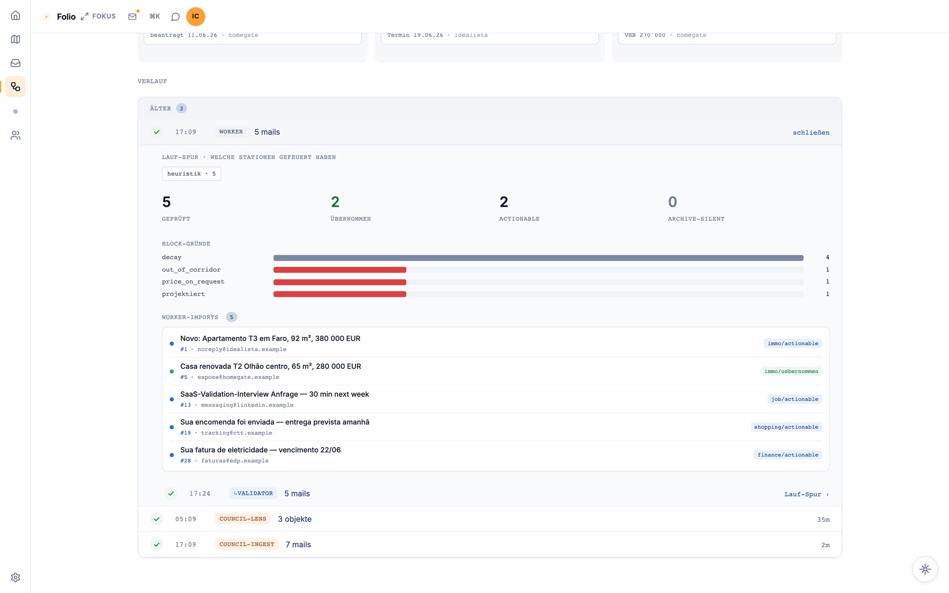Click green check on COUNCIL-LENS row

(157, 519)
